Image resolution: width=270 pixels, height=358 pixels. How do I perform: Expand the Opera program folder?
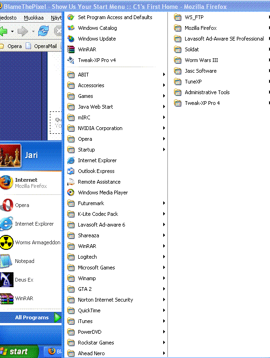pyautogui.click(x=116, y=139)
